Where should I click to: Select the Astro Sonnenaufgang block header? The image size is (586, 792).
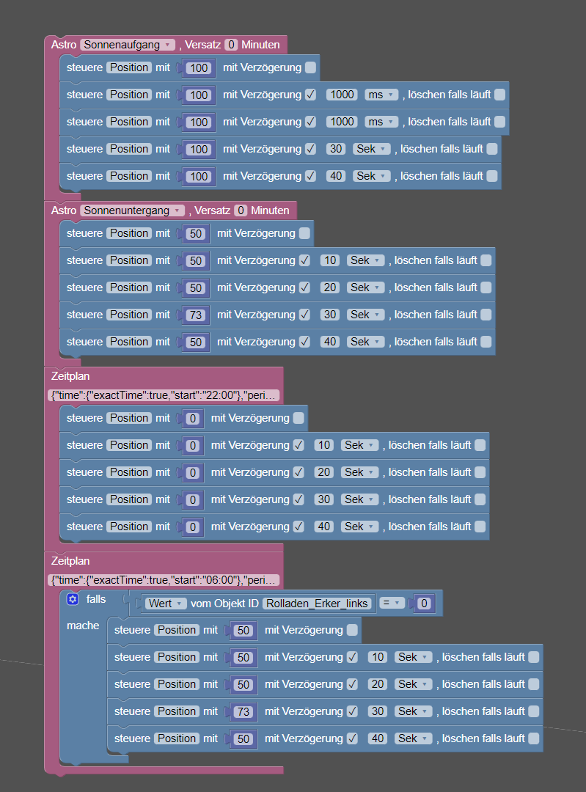click(x=166, y=45)
